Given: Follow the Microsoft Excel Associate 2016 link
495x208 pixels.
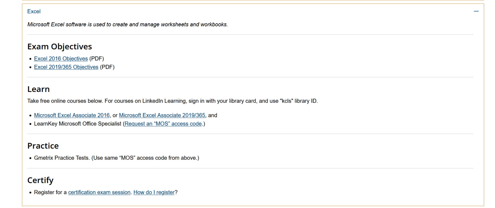Looking at the screenshot, I should click(x=72, y=115).
